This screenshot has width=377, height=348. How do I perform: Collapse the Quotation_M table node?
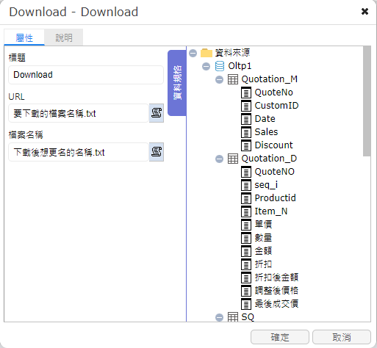coord(219,79)
